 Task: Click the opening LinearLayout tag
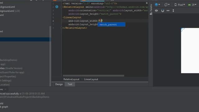click(x=72, y=17)
